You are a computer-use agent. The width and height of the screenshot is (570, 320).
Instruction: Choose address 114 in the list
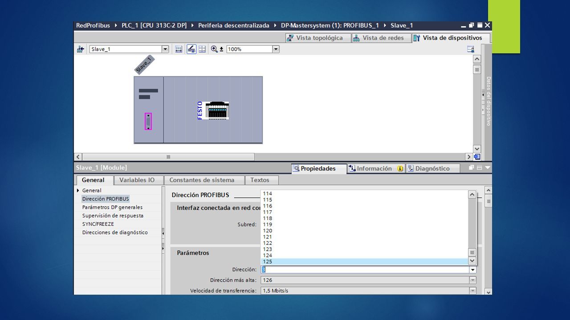click(364, 194)
